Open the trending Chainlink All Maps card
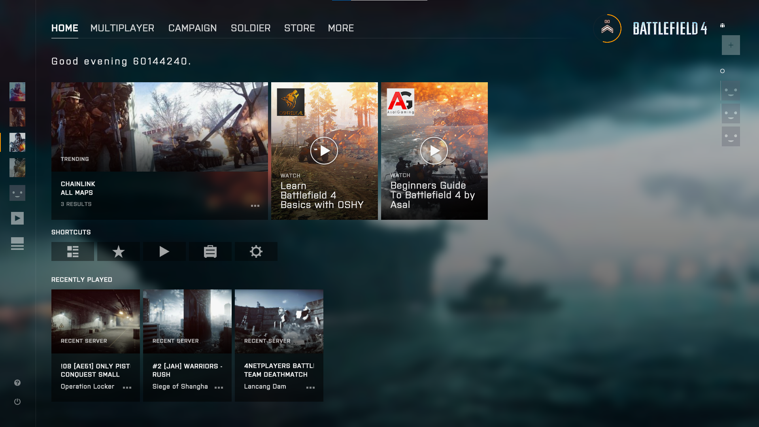Screen dimensions: 759x427 pyautogui.click(x=160, y=151)
